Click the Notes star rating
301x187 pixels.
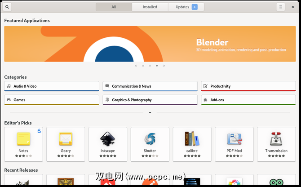(x=23, y=156)
